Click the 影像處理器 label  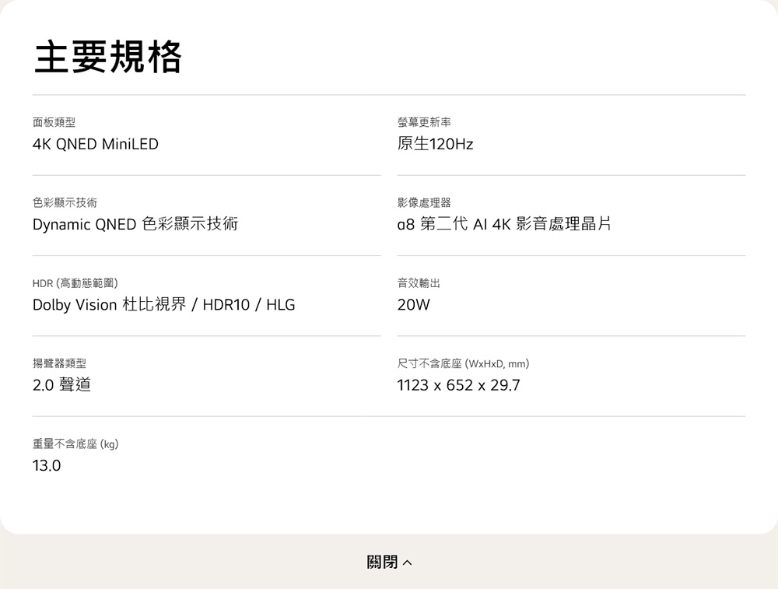(424, 202)
